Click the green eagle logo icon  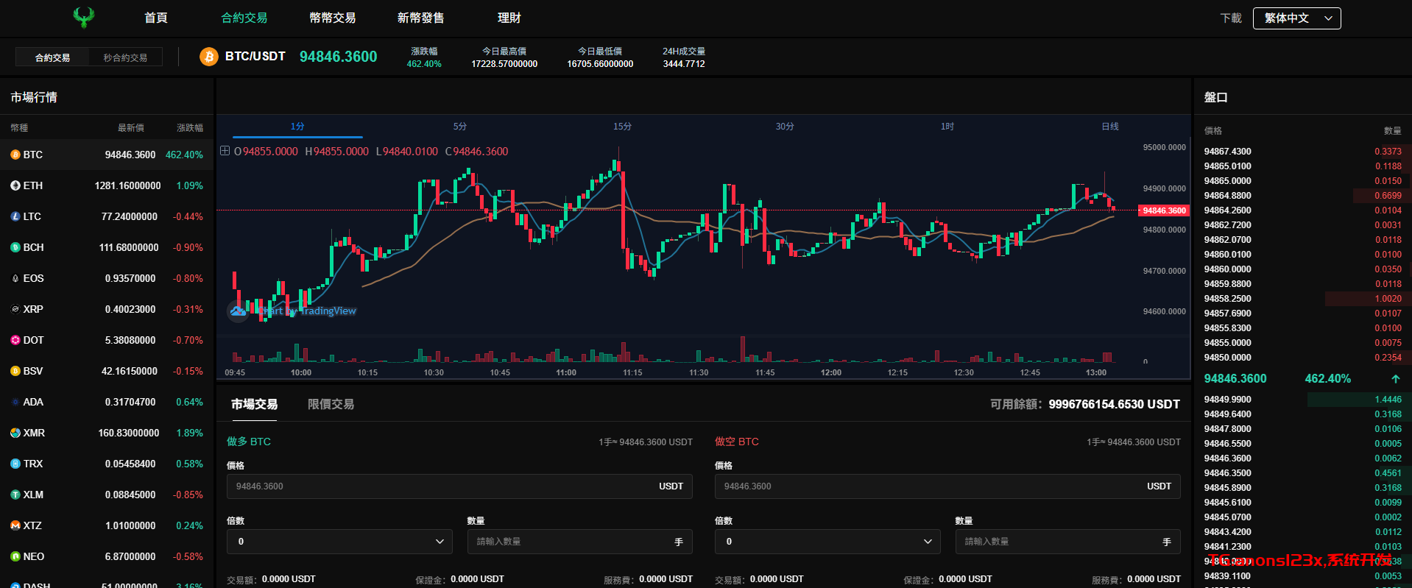click(84, 18)
